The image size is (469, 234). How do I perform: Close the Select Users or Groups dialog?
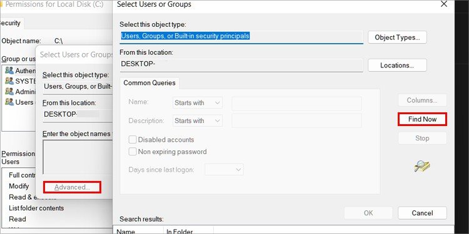[444, 4]
